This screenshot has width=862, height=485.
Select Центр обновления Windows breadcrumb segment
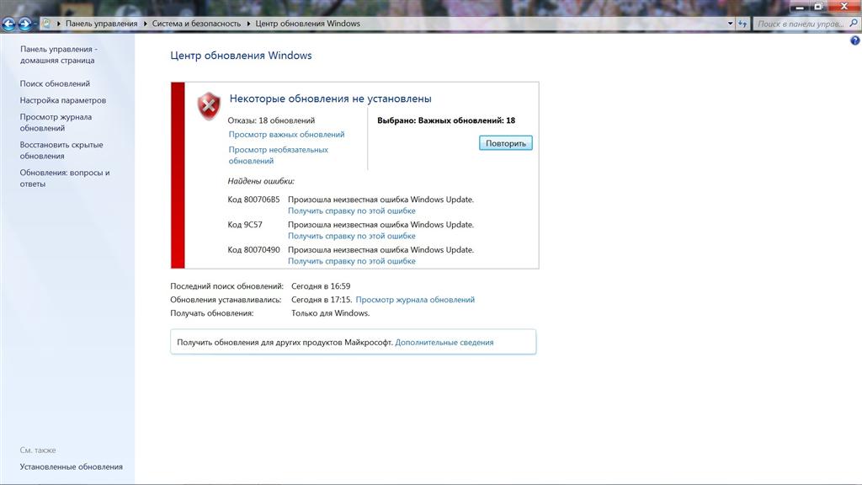point(308,24)
